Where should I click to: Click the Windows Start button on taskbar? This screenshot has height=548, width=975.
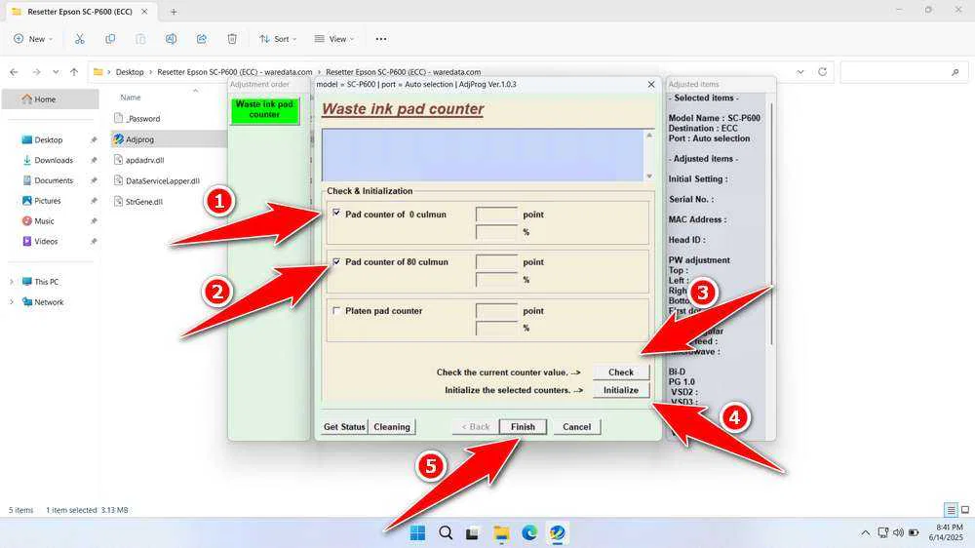point(417,533)
